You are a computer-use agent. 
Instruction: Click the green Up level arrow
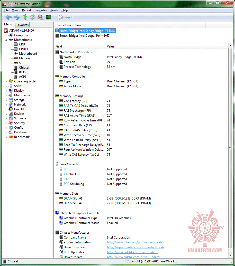pyautogui.click(x=25, y=17)
